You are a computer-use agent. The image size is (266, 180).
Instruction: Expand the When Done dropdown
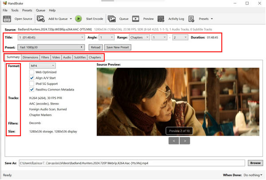[252, 175]
